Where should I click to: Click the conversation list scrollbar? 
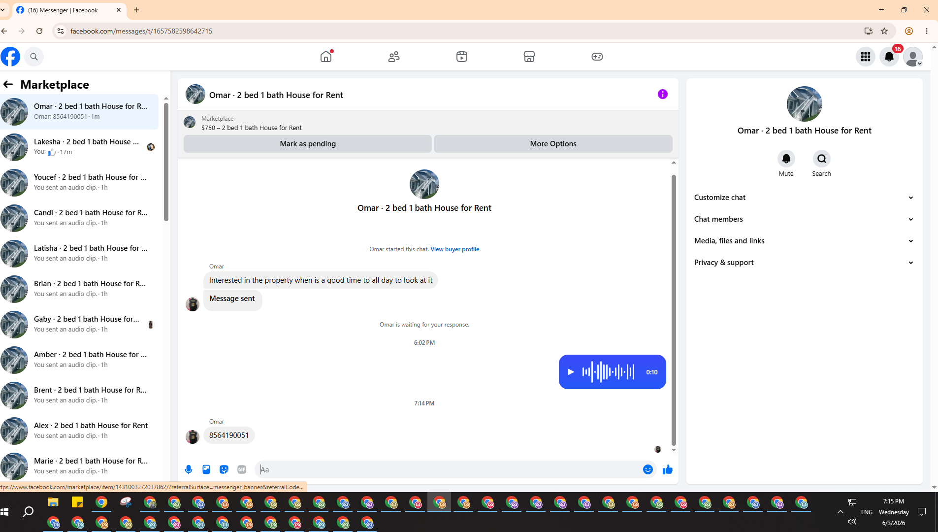point(166,163)
